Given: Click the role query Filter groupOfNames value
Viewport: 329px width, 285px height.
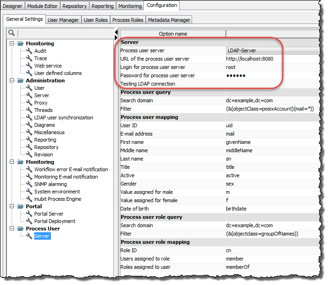Looking at the screenshot, I should (x=262, y=234).
